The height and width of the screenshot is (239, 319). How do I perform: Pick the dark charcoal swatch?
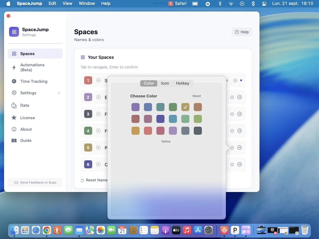198,131
